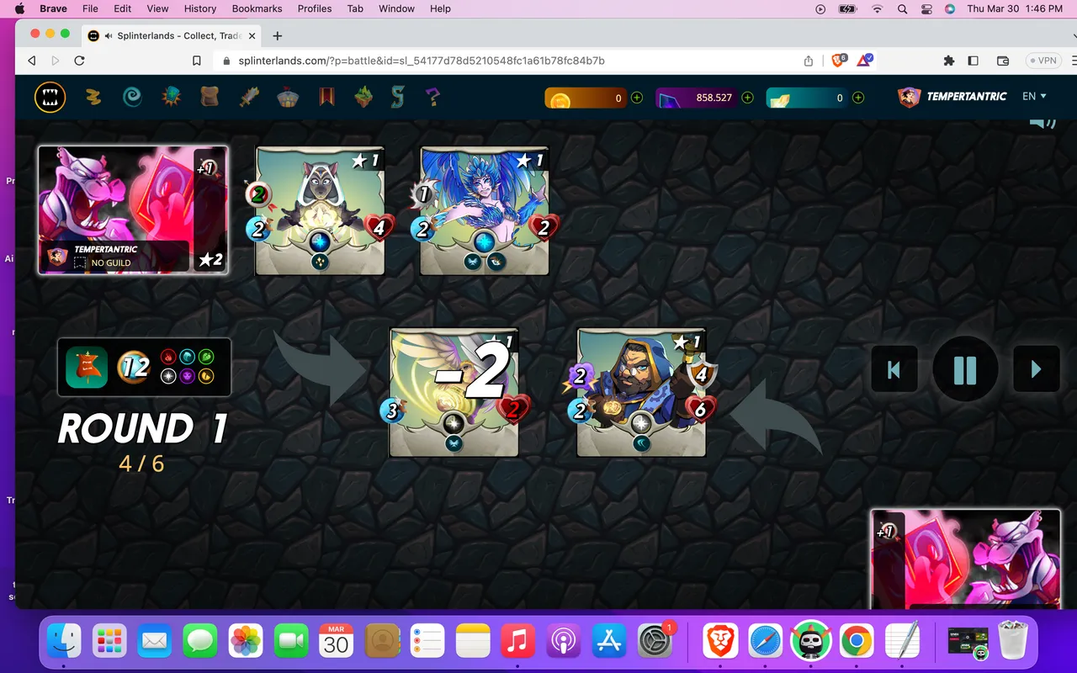Add credits via plus next to gold coin
This screenshot has width=1077, height=673.
[637, 98]
